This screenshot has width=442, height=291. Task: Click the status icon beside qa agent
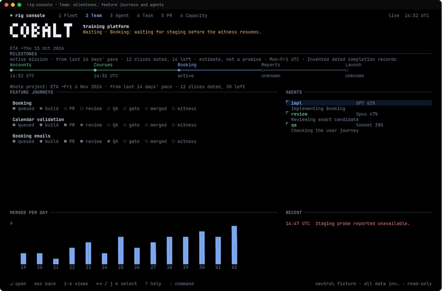coord(287,124)
